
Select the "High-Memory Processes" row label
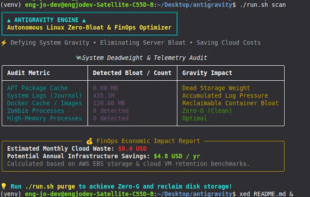(x=45, y=118)
